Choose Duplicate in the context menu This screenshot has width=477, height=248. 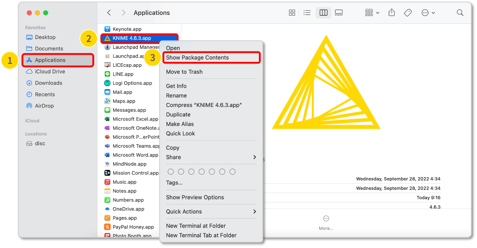[x=178, y=115]
